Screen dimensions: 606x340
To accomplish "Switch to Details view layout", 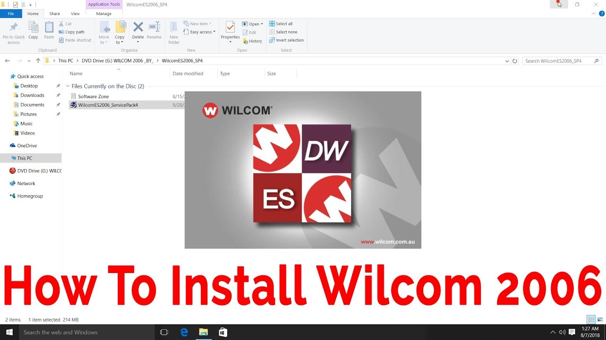I will (x=591, y=320).
